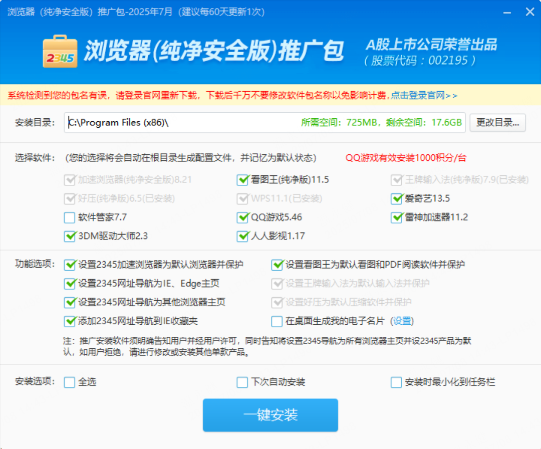The height and width of the screenshot is (449, 541).
Task: Click the 注: 推广安装软件须明确告知用户 note
Action: click(267, 346)
